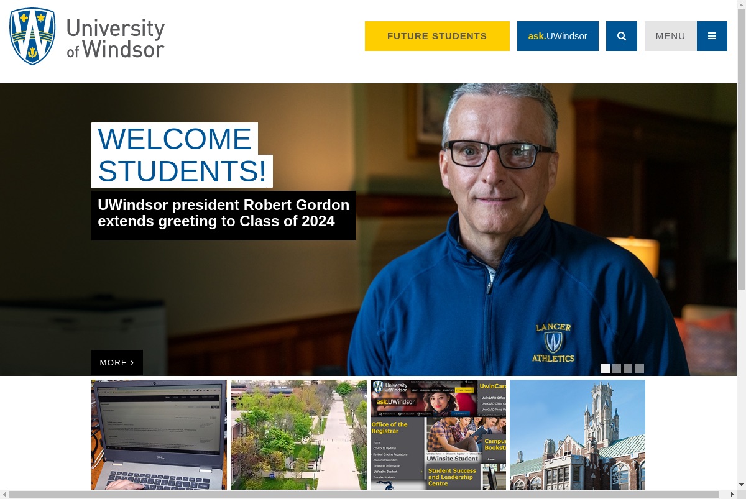Select the fourth slideshow indicator square
This screenshot has height=499, width=746.
639,368
